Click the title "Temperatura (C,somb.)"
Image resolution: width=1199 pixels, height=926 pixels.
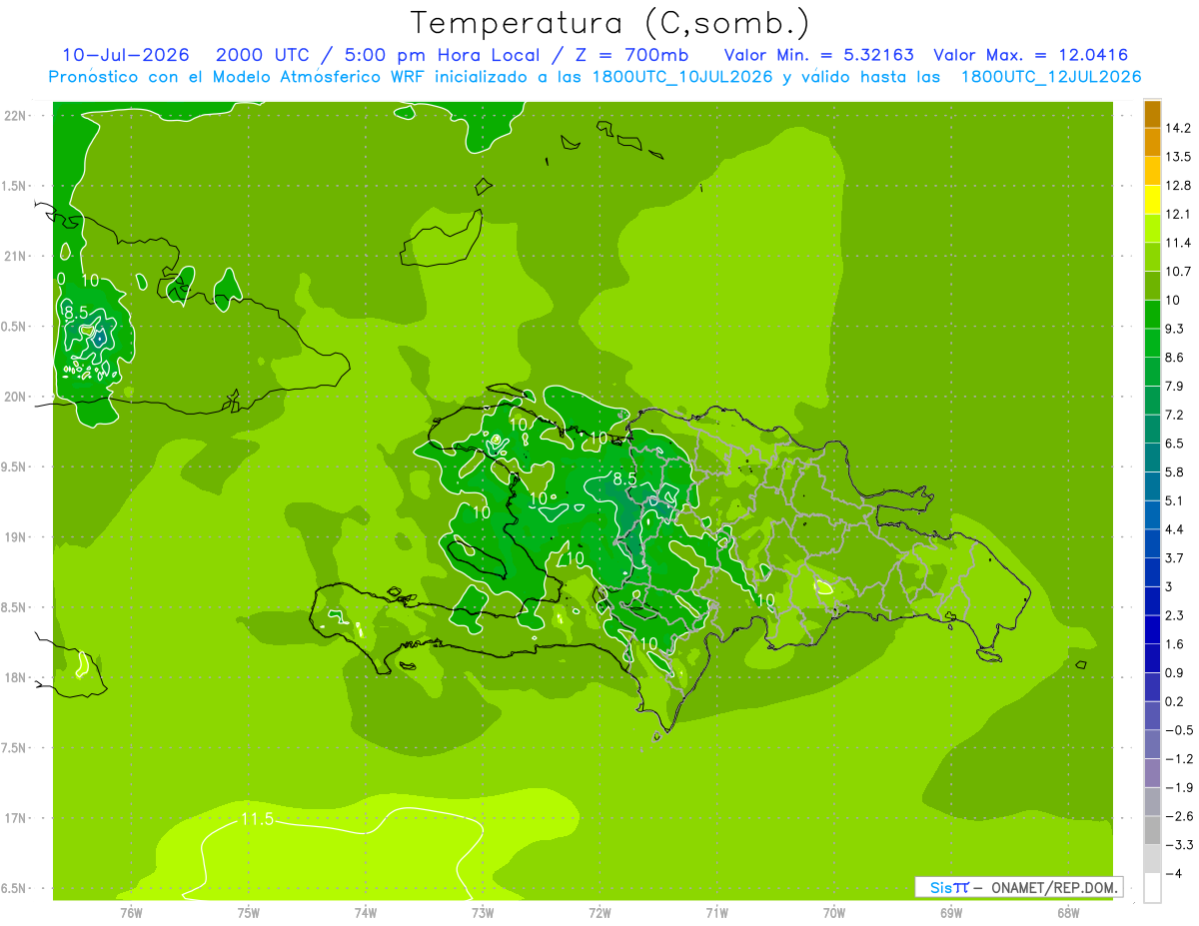(609, 23)
